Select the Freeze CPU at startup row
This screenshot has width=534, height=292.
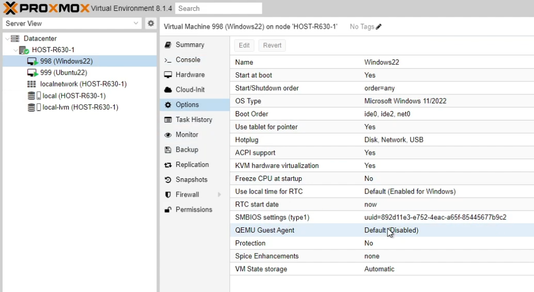click(x=382, y=179)
